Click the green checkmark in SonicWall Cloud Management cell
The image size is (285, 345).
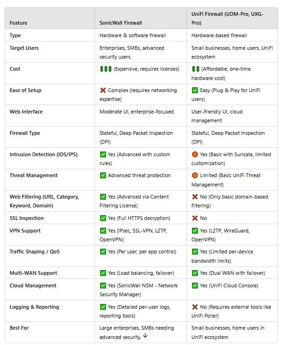click(x=103, y=285)
